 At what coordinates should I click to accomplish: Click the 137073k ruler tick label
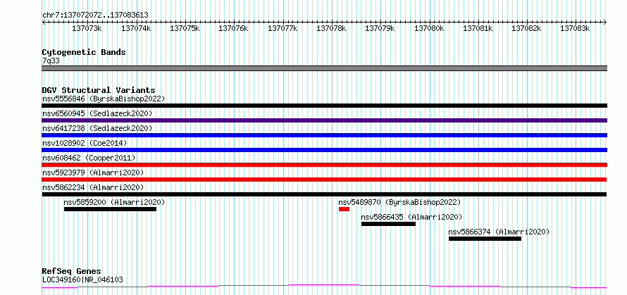click(87, 28)
